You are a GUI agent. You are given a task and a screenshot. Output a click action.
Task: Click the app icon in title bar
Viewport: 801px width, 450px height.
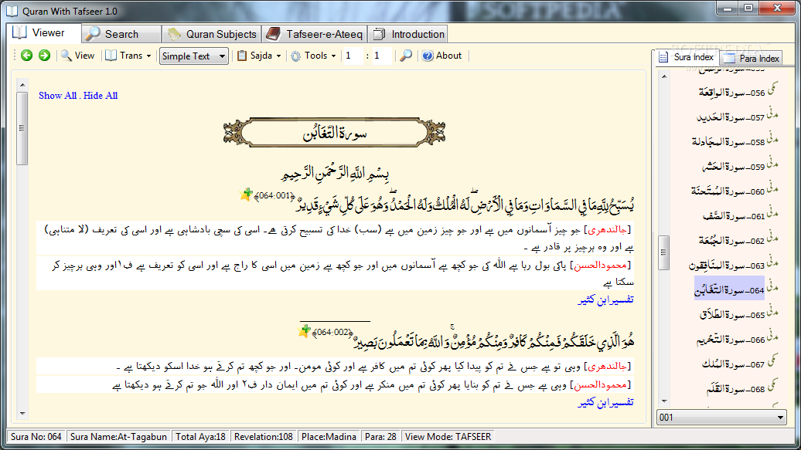click(x=12, y=11)
